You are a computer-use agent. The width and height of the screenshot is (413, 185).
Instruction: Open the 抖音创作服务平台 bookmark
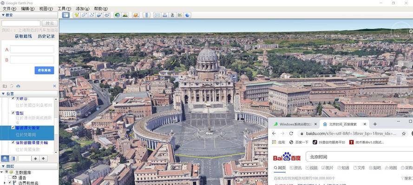[x=329, y=142]
